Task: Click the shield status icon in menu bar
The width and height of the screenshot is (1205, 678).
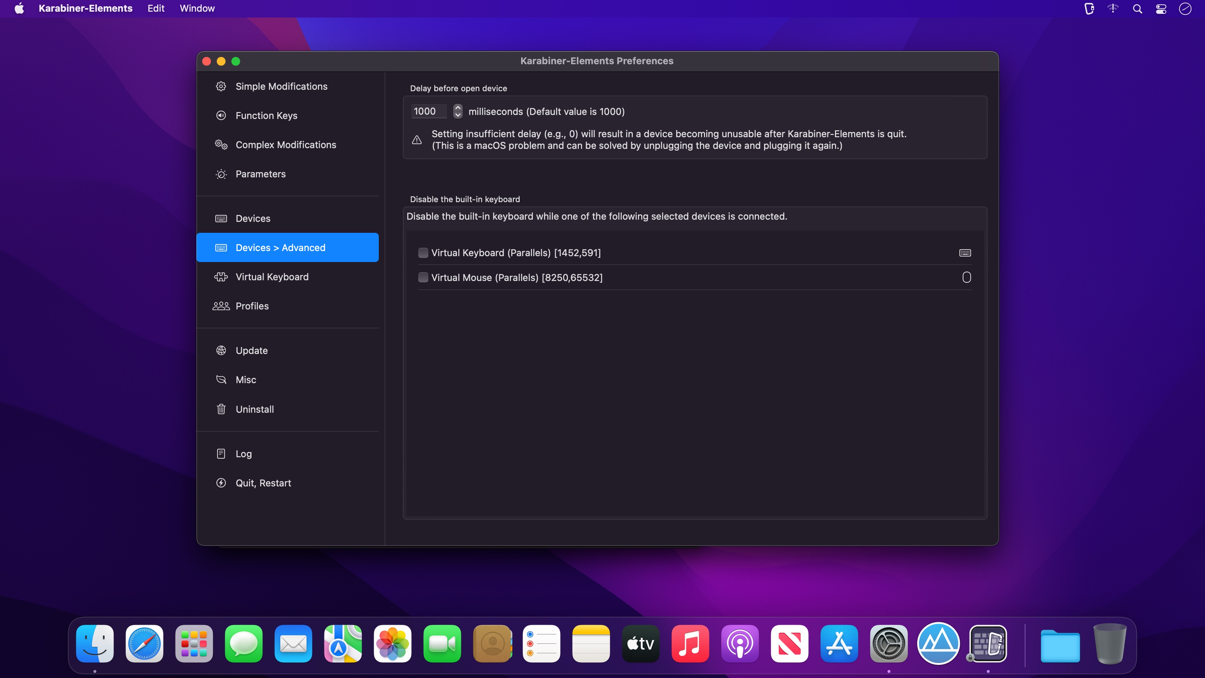Action: coord(1089,8)
